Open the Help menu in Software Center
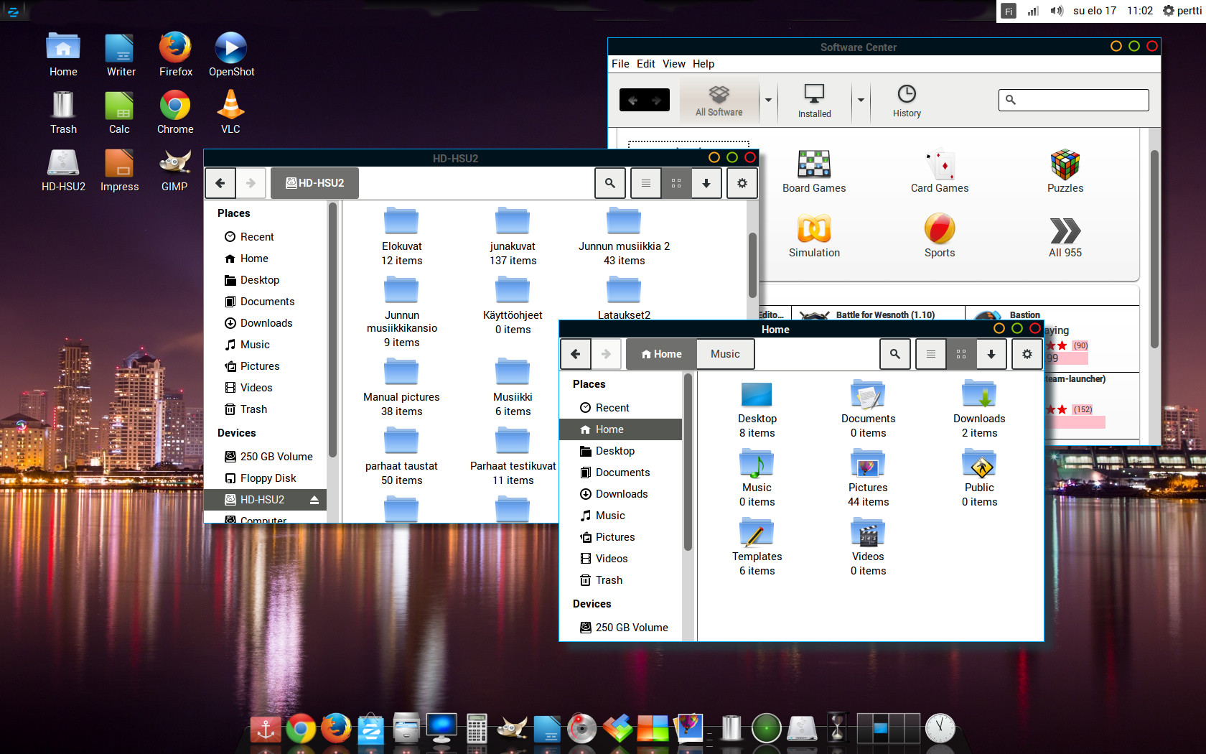 pyautogui.click(x=703, y=64)
